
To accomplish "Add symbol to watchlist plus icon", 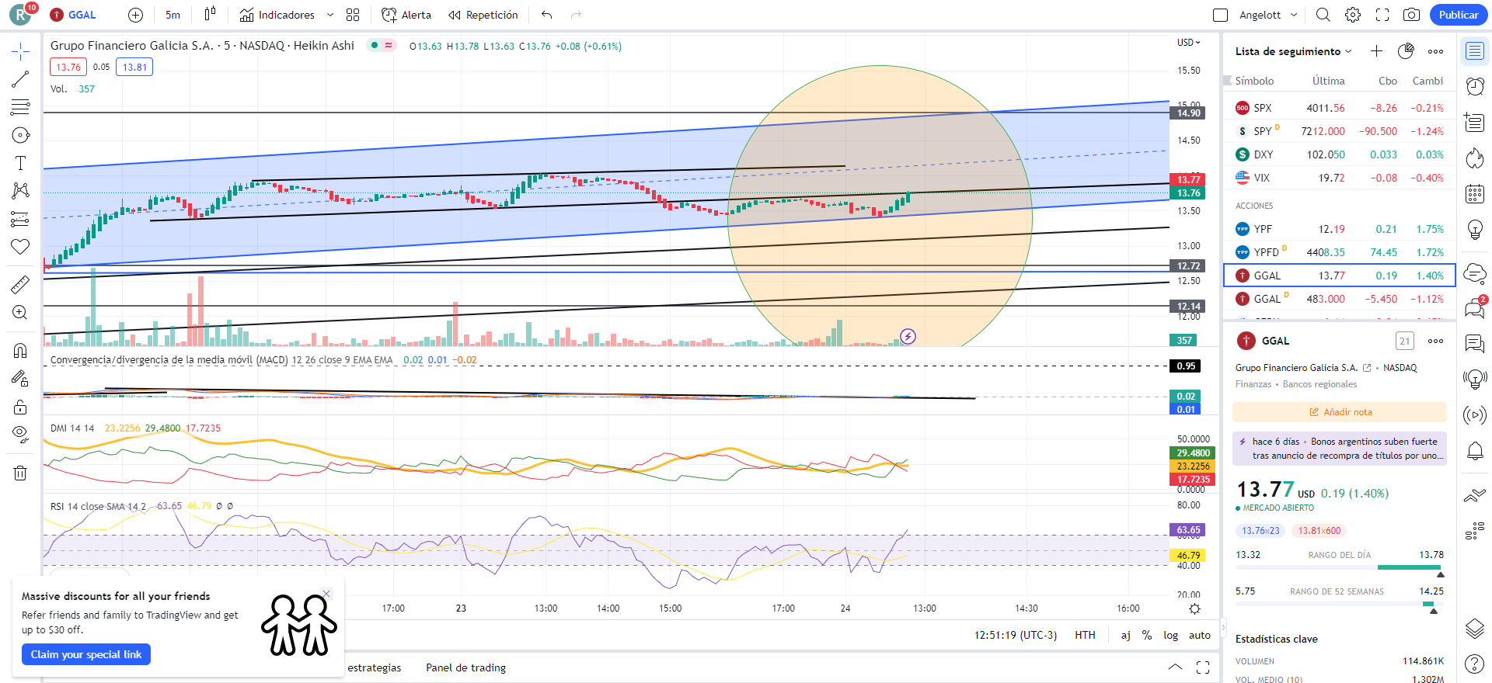I will pos(1376,51).
